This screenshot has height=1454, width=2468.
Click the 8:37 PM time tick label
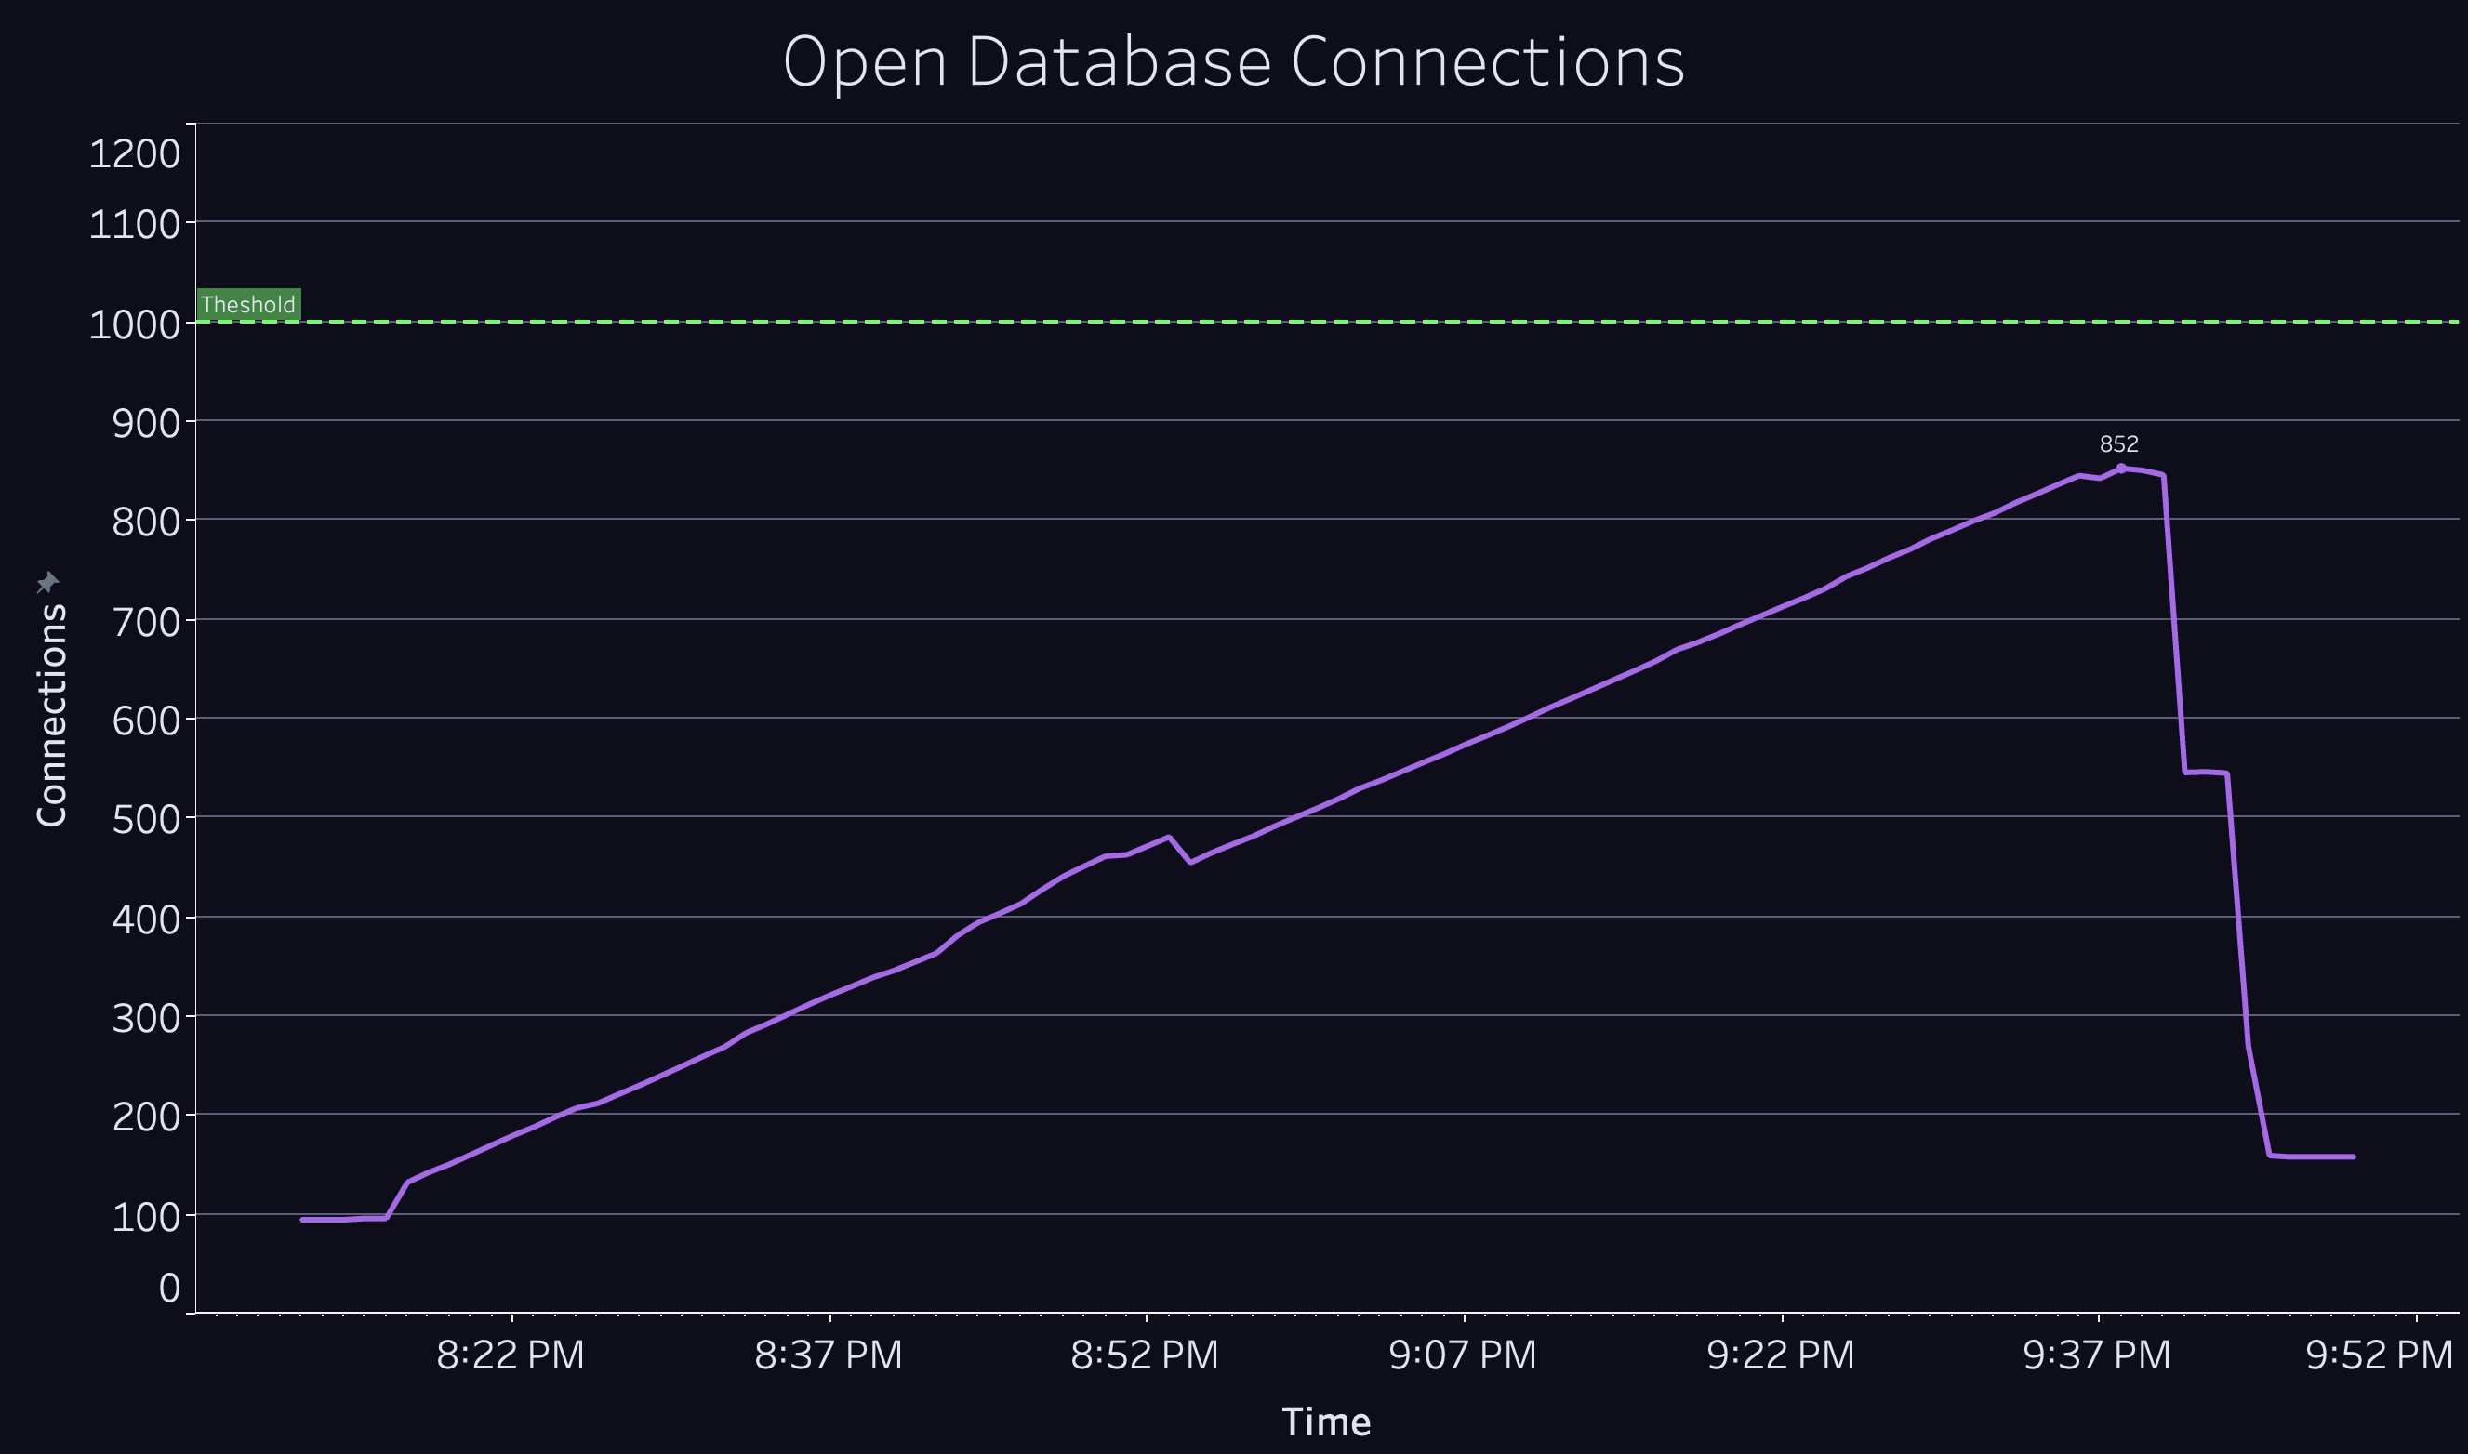coord(828,1355)
